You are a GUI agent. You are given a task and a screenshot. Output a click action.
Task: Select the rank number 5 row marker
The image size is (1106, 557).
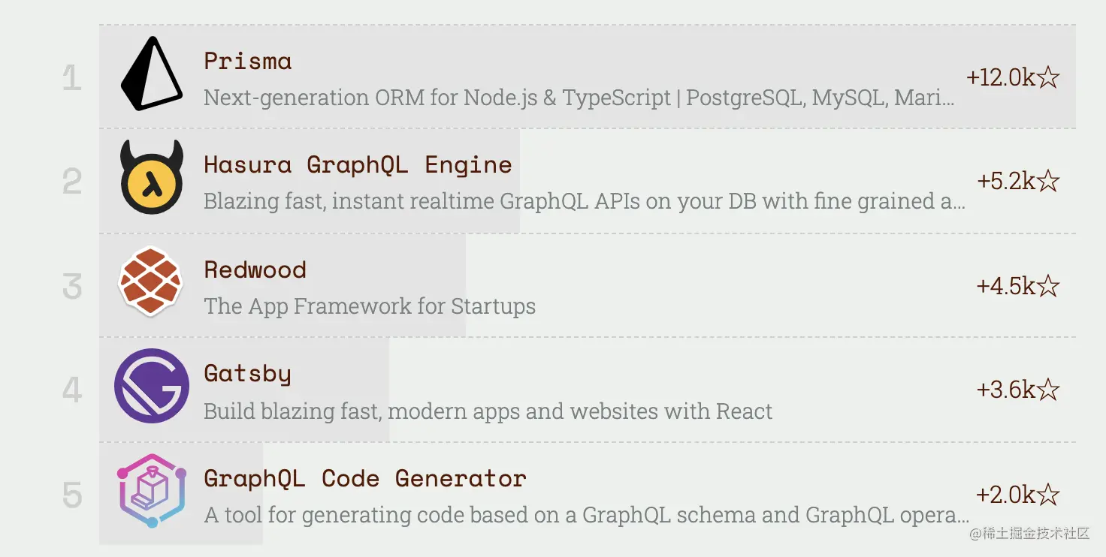coord(72,495)
